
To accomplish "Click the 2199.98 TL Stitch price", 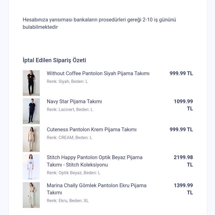I will 183,161.
